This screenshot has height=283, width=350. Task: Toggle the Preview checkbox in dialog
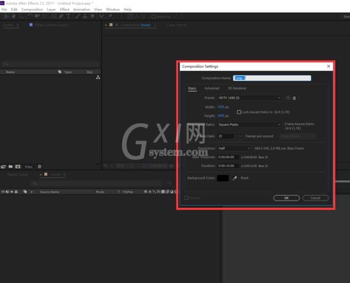click(x=187, y=198)
